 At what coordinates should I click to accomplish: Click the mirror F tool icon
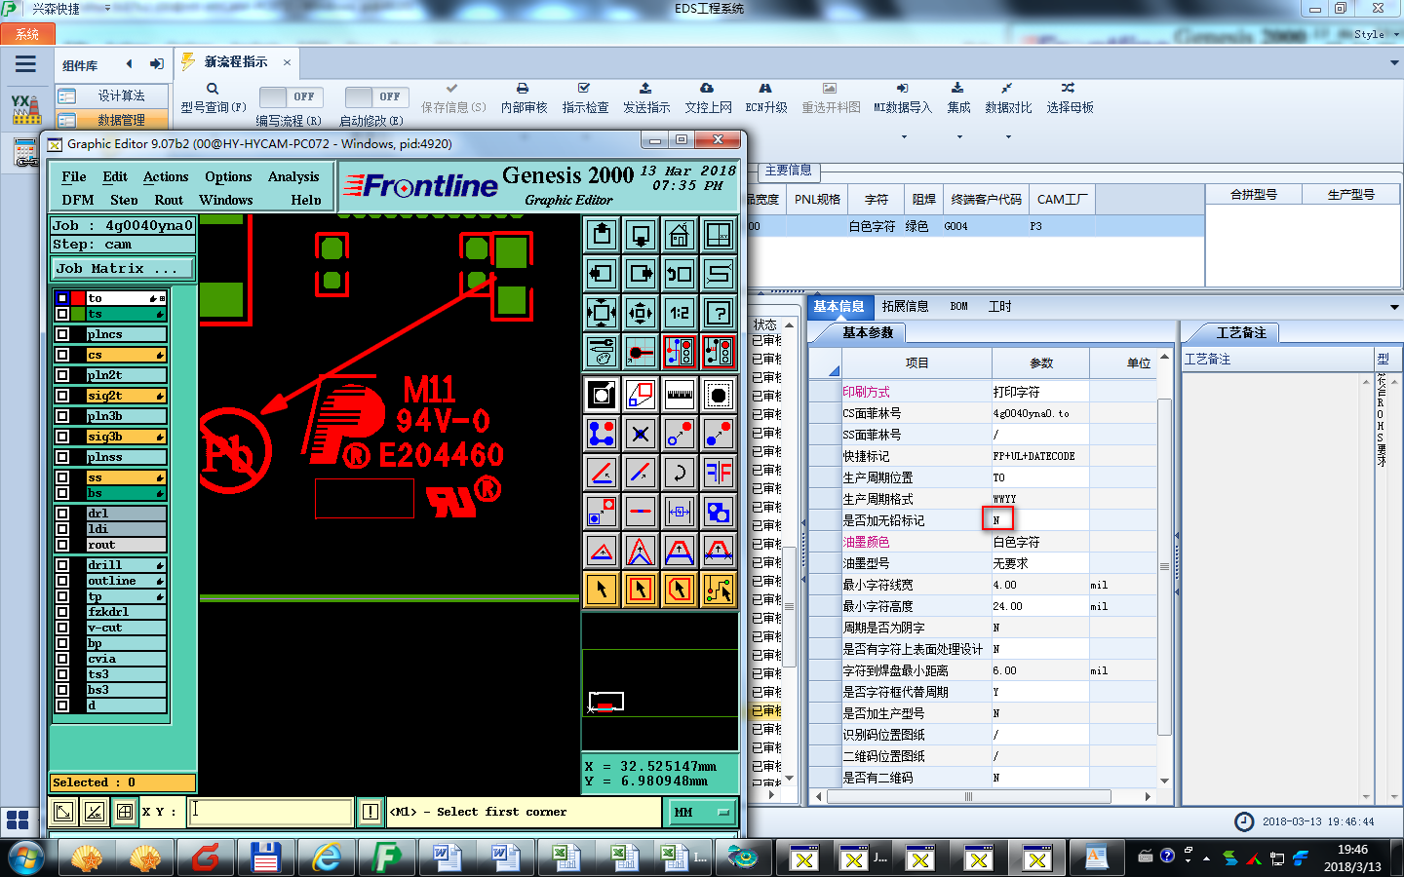coord(719,473)
